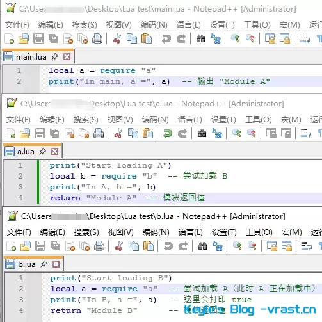Viewport: 322px width, 322px height.
Task: Click green Undo arrow in a.lua window
Action: (168, 134)
